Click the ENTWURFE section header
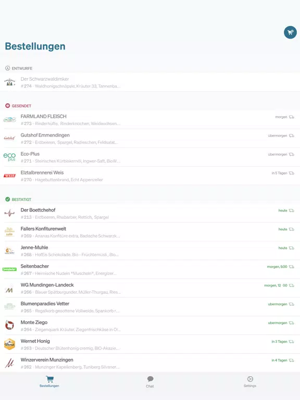Image resolution: width=300 pixels, height=400 pixels. [x=19, y=68]
